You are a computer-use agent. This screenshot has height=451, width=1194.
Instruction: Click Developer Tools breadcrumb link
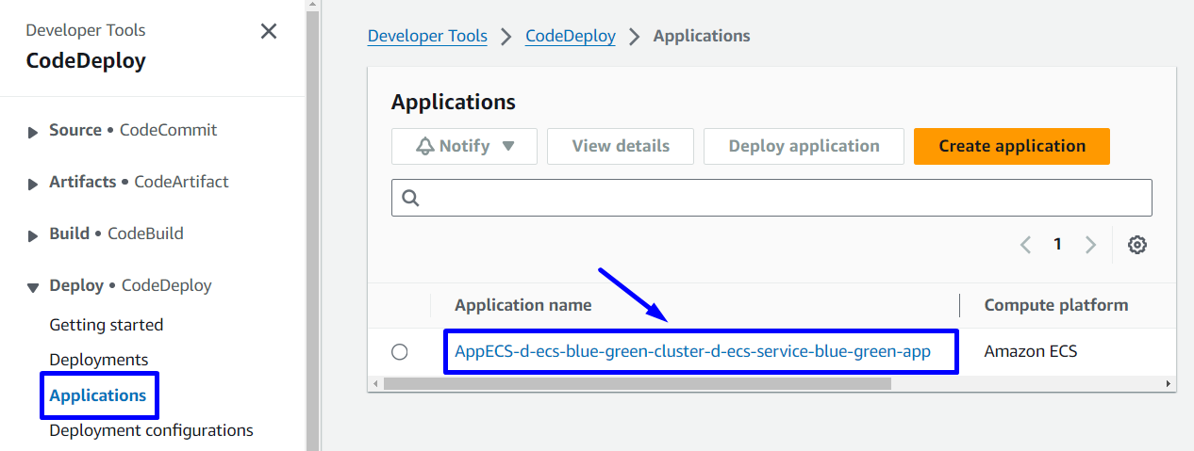click(427, 37)
